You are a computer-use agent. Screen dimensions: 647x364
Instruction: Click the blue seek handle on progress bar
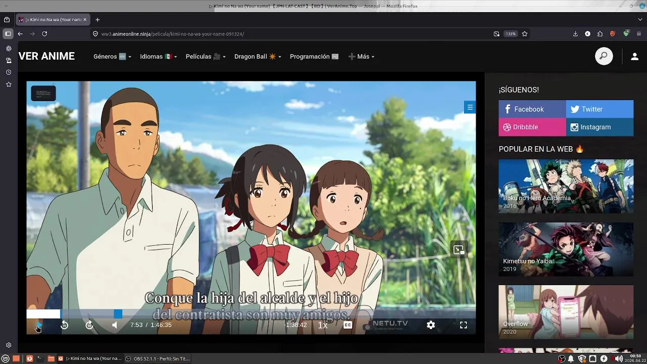[118, 314]
